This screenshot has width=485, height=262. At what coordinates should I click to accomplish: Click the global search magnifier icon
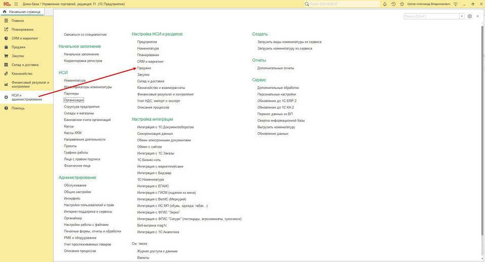(x=307, y=4)
